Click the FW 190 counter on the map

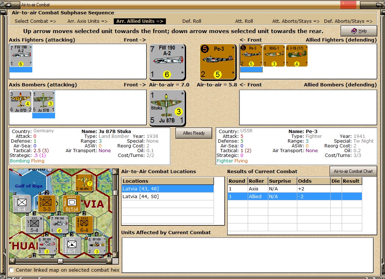click(x=59, y=225)
